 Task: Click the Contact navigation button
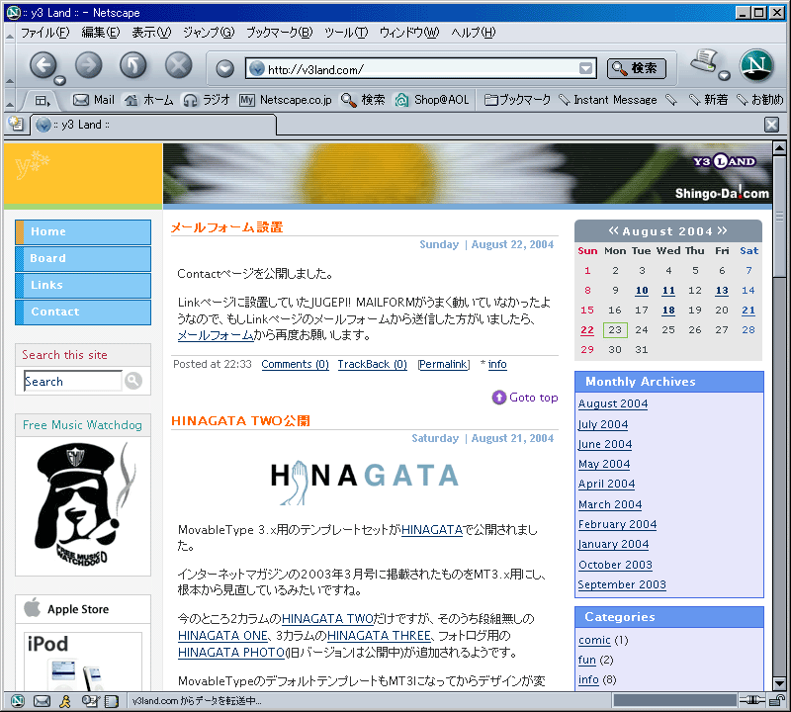[x=83, y=311]
